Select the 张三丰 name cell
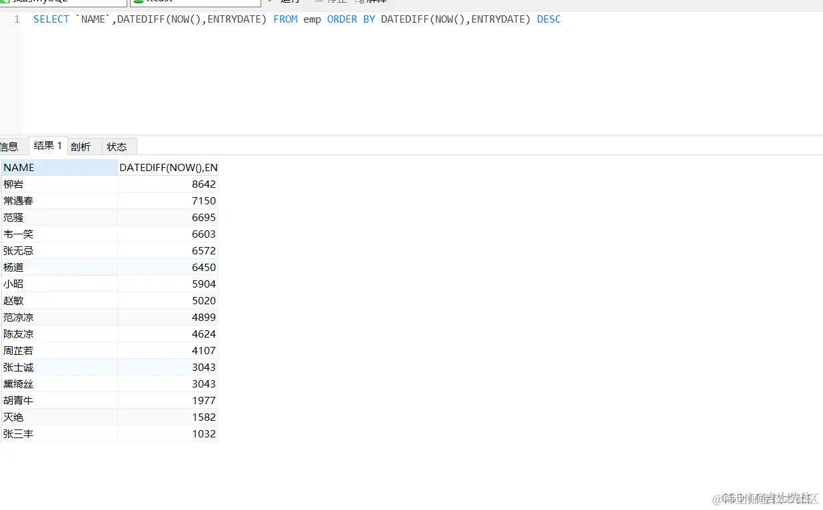This screenshot has width=823, height=510. [x=59, y=434]
